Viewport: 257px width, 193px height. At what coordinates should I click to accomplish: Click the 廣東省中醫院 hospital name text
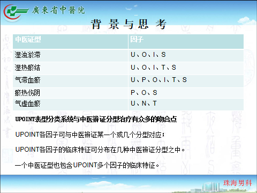tap(58, 10)
